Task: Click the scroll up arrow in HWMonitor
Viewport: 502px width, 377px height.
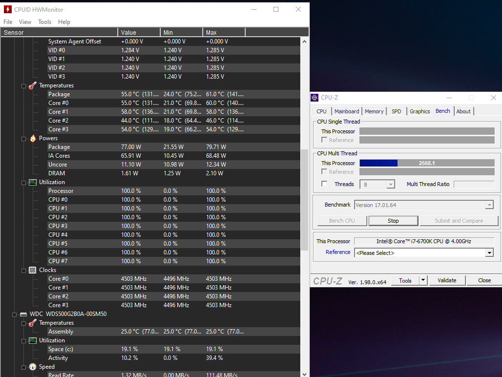Action: pos(304,42)
